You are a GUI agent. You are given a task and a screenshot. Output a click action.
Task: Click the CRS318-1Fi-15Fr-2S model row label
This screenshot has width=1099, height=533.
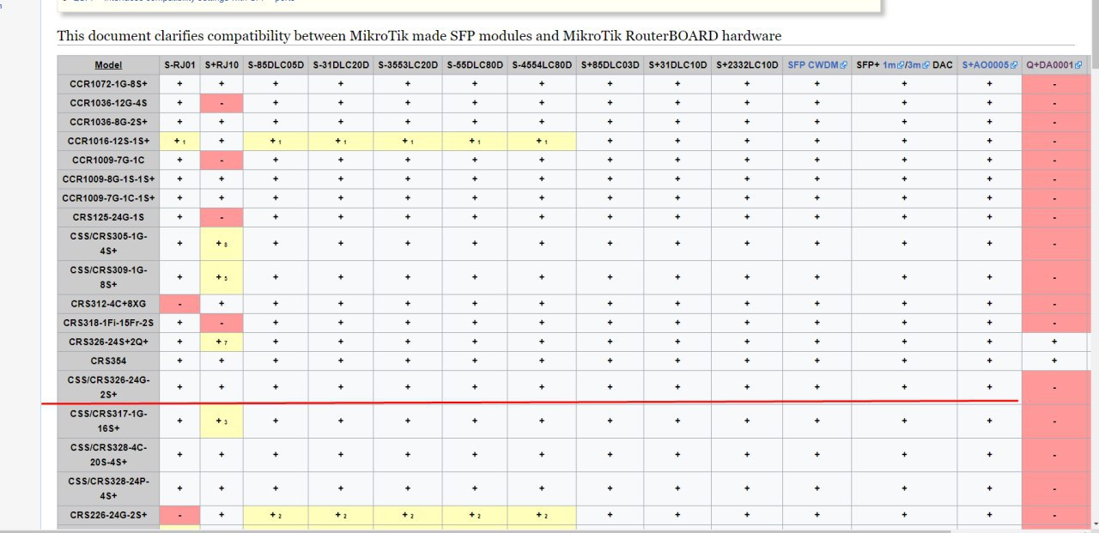point(108,323)
